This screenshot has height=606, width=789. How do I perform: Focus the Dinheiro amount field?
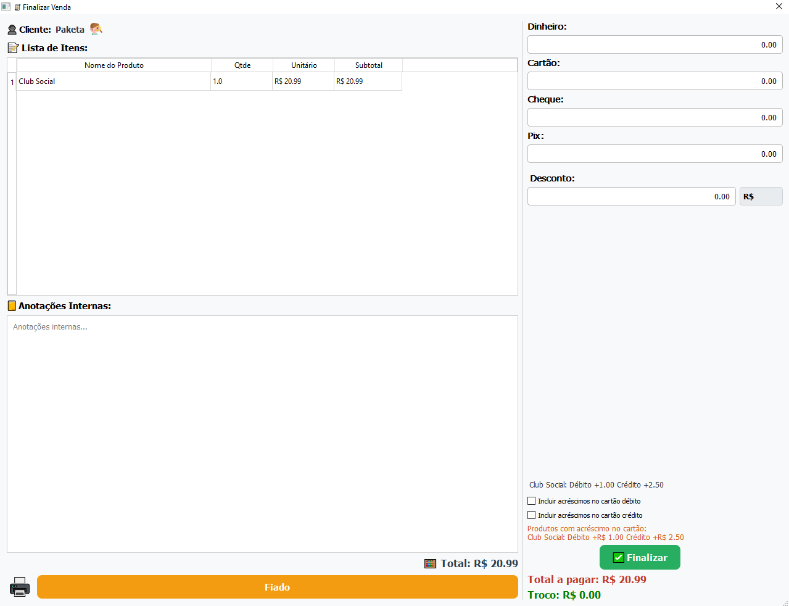655,44
